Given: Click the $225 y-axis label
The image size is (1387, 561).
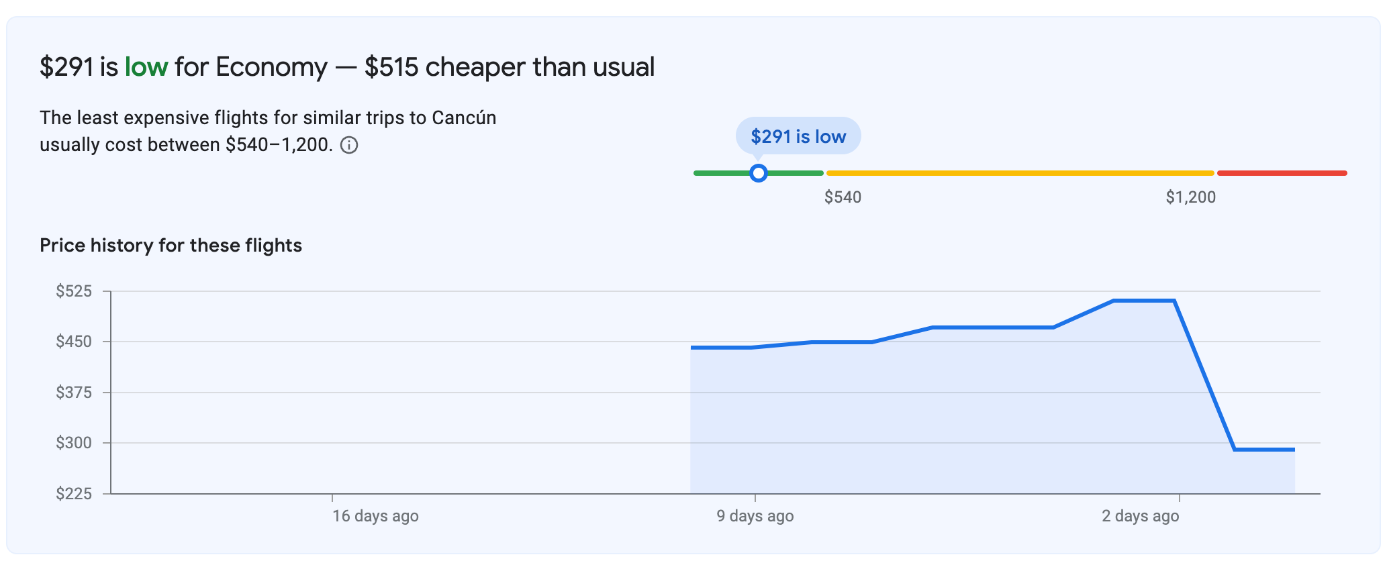Looking at the screenshot, I should (74, 494).
